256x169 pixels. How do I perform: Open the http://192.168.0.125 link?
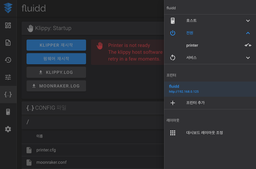[184, 92]
